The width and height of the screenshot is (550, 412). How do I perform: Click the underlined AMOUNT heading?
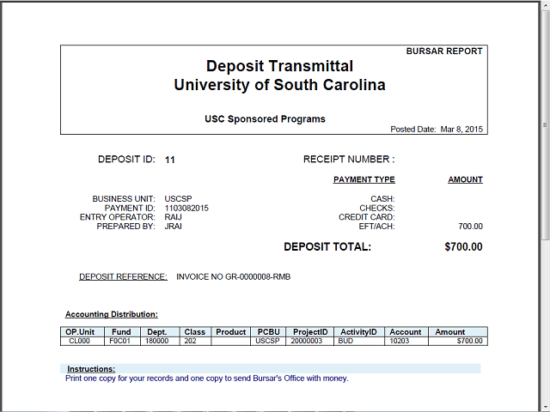coord(465,179)
